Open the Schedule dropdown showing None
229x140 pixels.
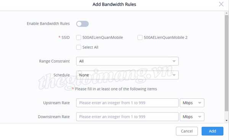coord(127,75)
